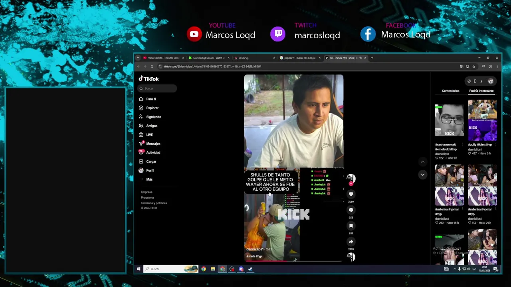The image size is (511, 287).
Task: Open the Perfil page
Action: tap(147, 171)
